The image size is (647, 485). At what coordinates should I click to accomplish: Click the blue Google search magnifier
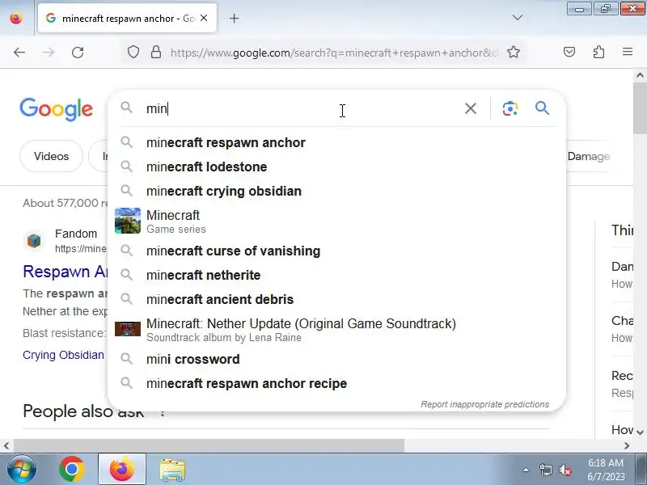pos(542,108)
